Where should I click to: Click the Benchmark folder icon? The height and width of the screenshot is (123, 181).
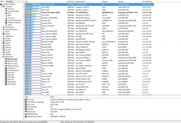click(x=4, y=57)
